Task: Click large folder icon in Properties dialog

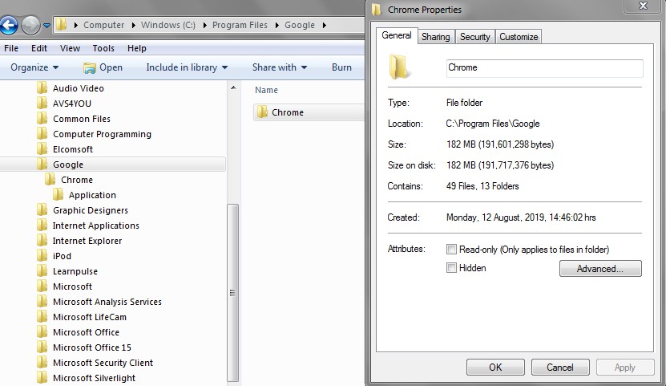Action: click(400, 67)
